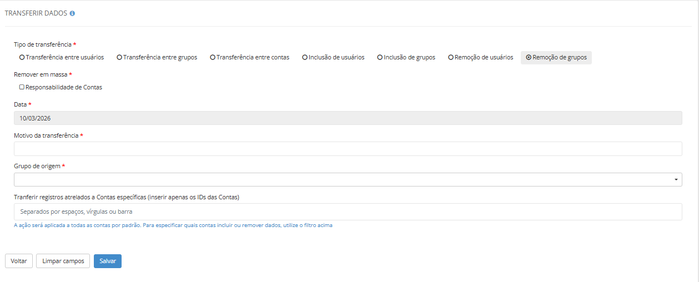
Task: Click the account IDs input field
Action: [x=348, y=211]
